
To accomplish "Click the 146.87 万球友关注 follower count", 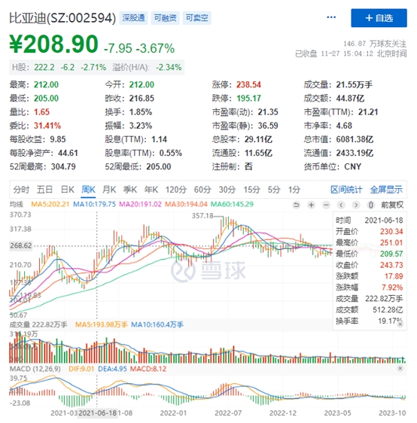I will [375, 44].
